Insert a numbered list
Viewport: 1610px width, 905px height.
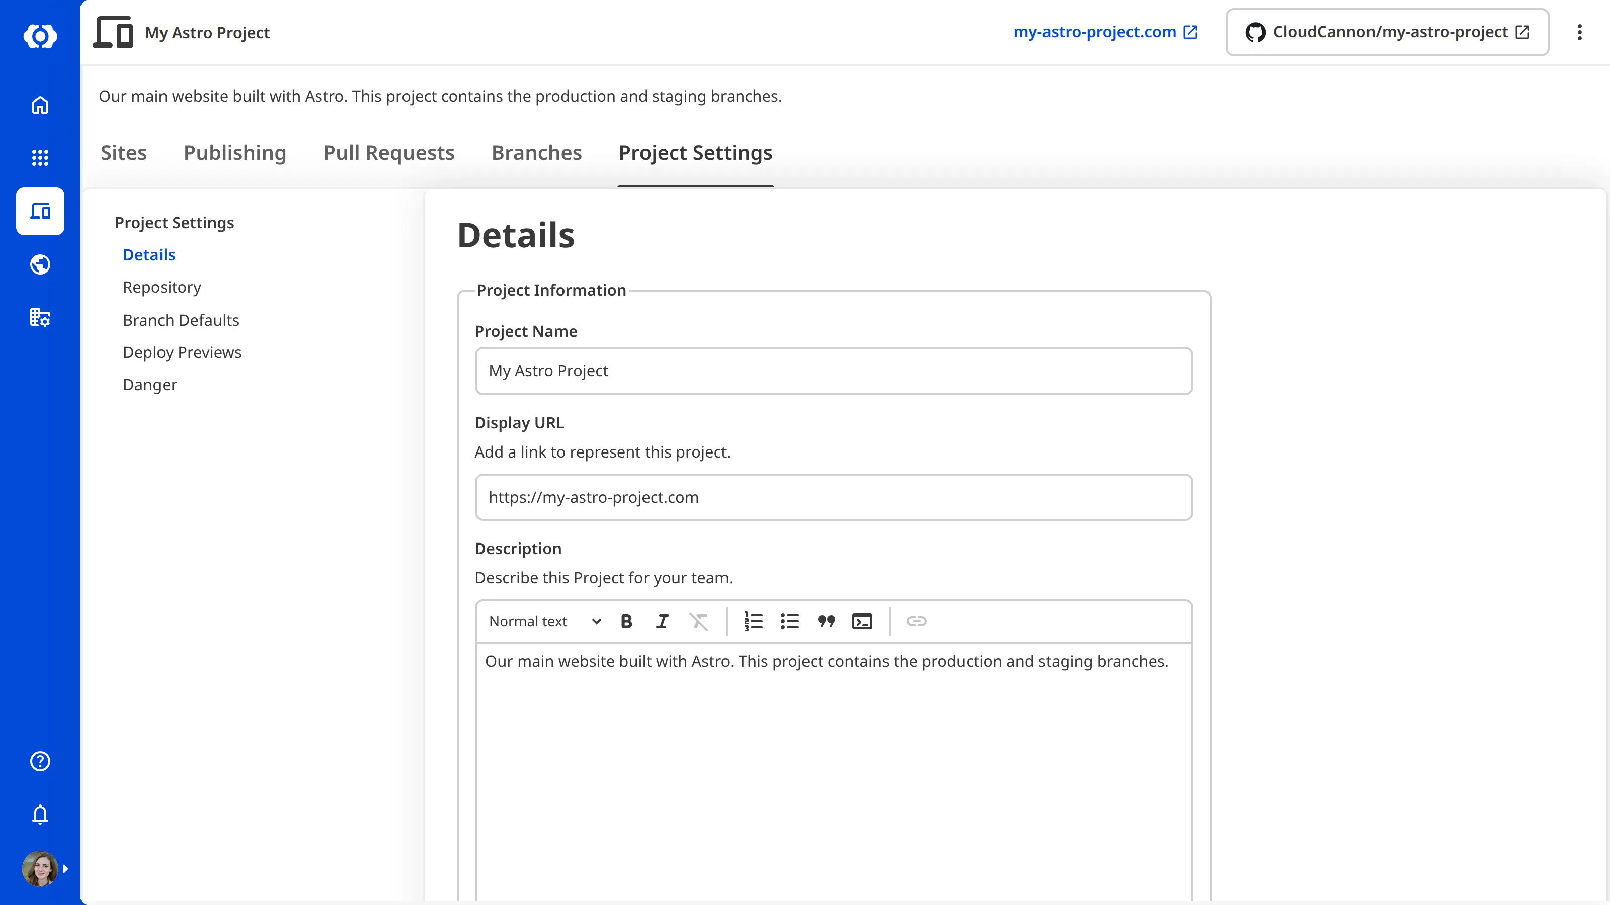click(753, 621)
